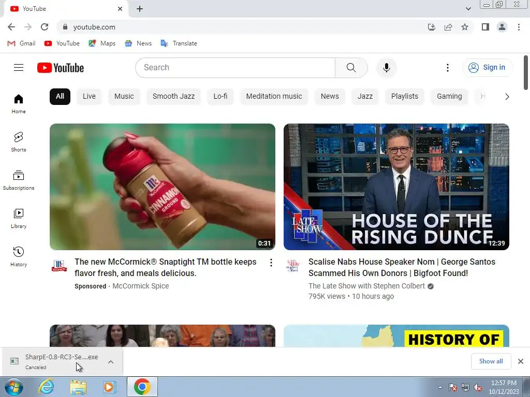
Task: Reload the page
Action: (45, 27)
